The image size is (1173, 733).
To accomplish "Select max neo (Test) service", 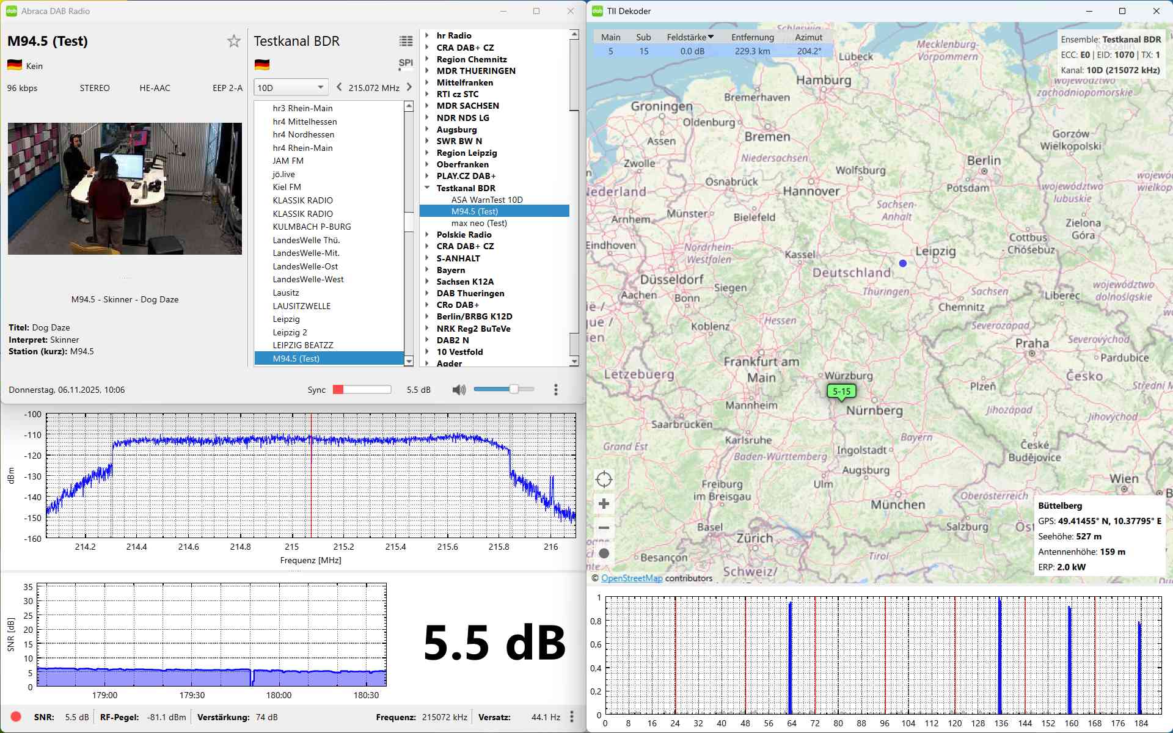I will tap(479, 223).
